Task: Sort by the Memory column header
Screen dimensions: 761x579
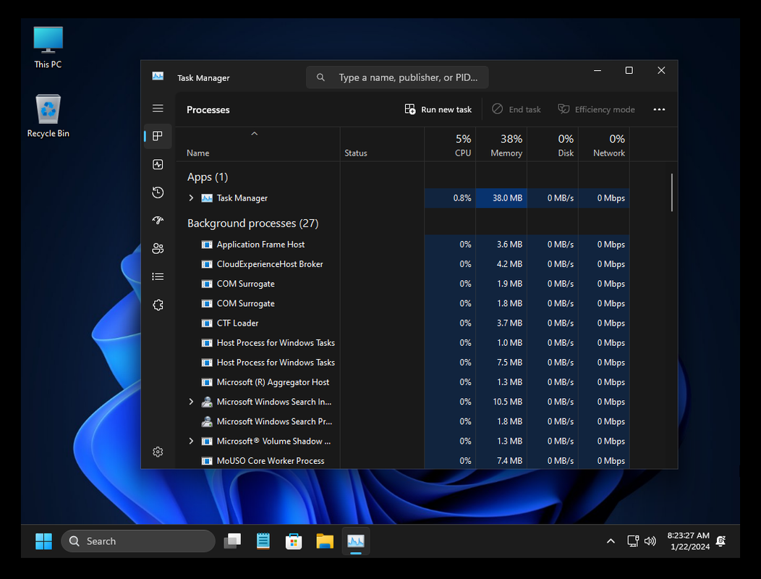Action: (501, 145)
